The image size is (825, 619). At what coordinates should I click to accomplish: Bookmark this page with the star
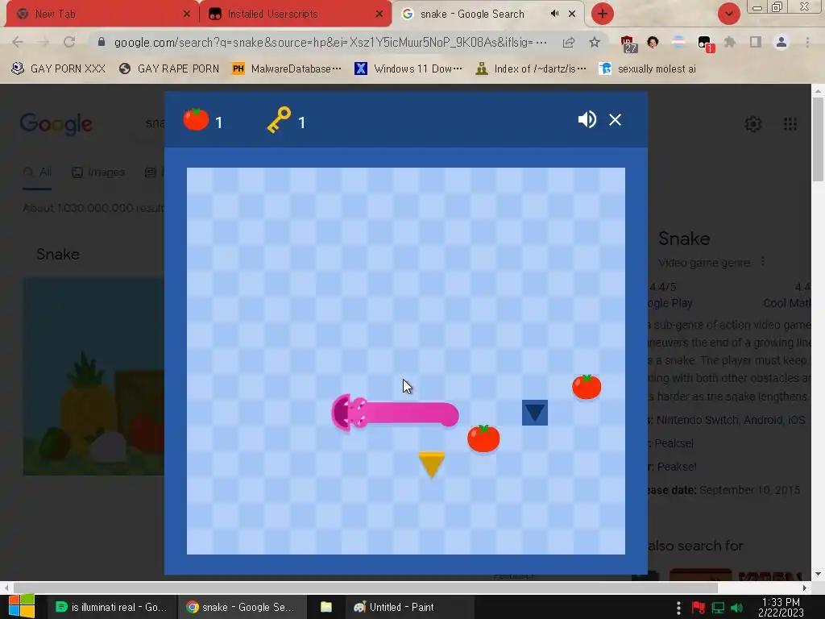[x=595, y=42]
